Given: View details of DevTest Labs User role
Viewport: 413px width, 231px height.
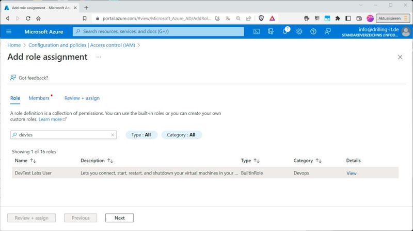Looking at the screenshot, I should click(352, 173).
